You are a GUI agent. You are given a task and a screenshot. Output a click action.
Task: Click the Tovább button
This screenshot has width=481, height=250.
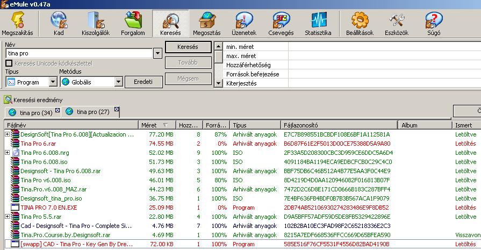coord(188,62)
